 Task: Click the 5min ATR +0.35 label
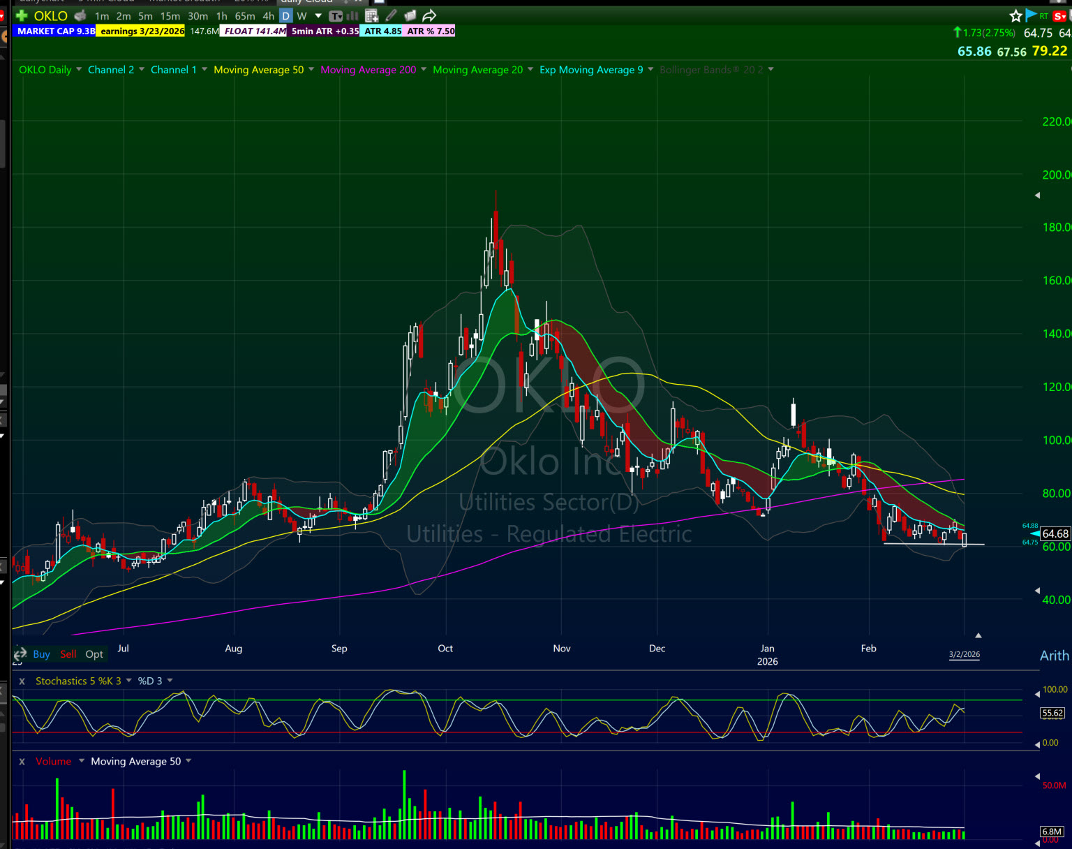click(x=325, y=31)
